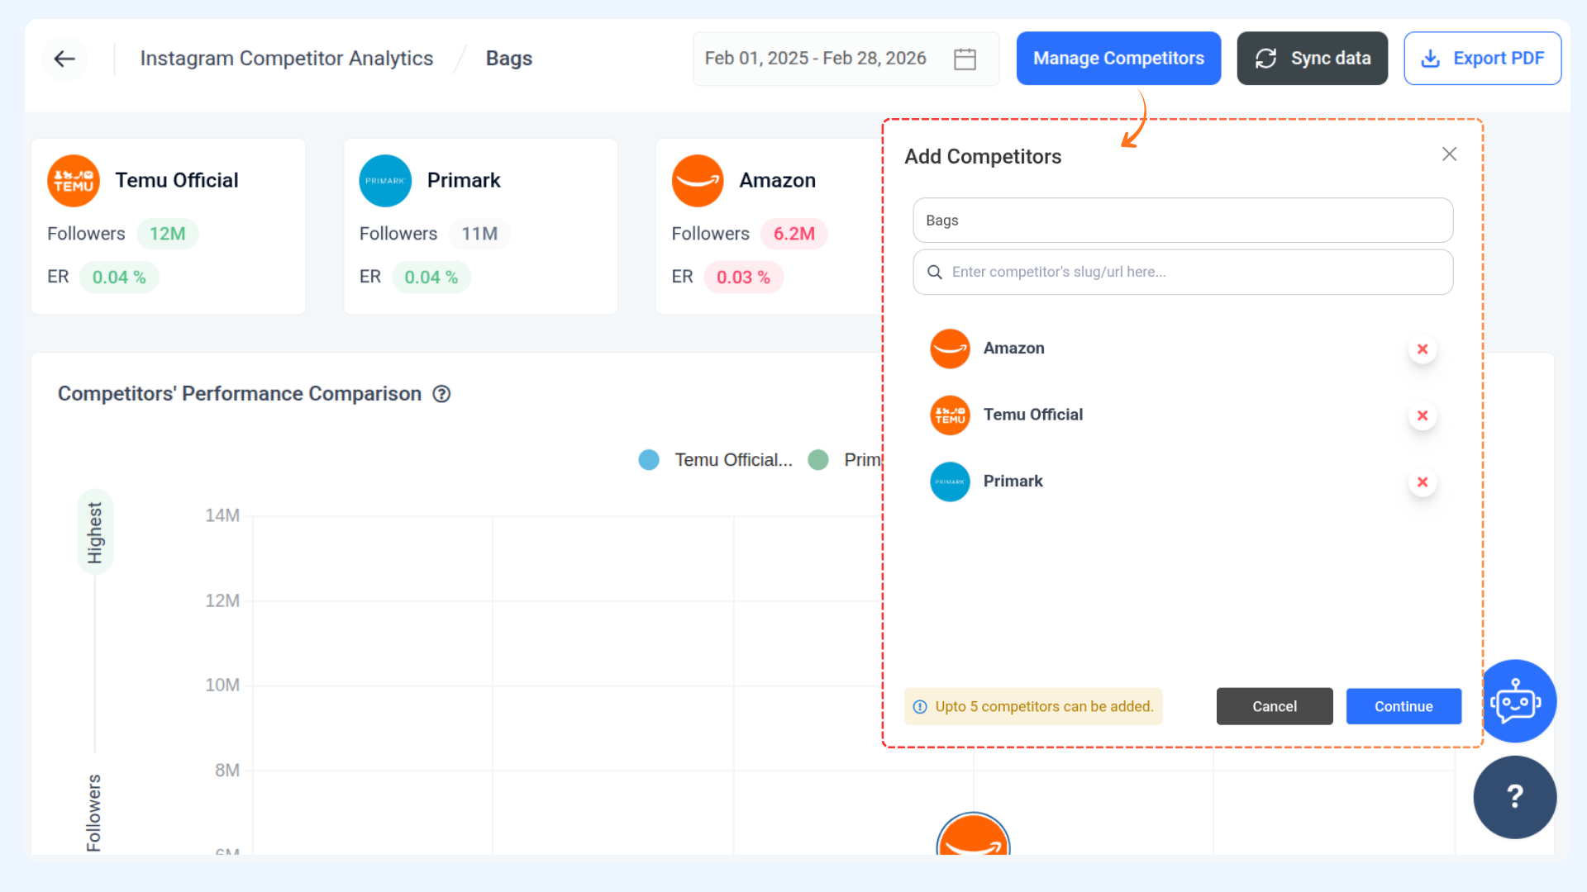Click Temu Official 0.04 % ER badge
The width and height of the screenshot is (1587, 892).
coord(119,278)
